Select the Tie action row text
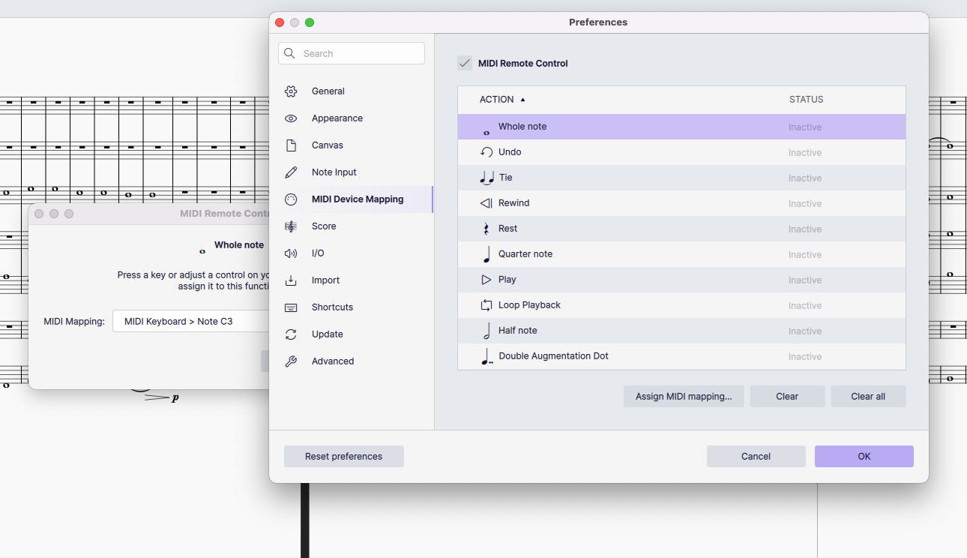Image resolution: width=967 pixels, height=558 pixels. click(506, 178)
